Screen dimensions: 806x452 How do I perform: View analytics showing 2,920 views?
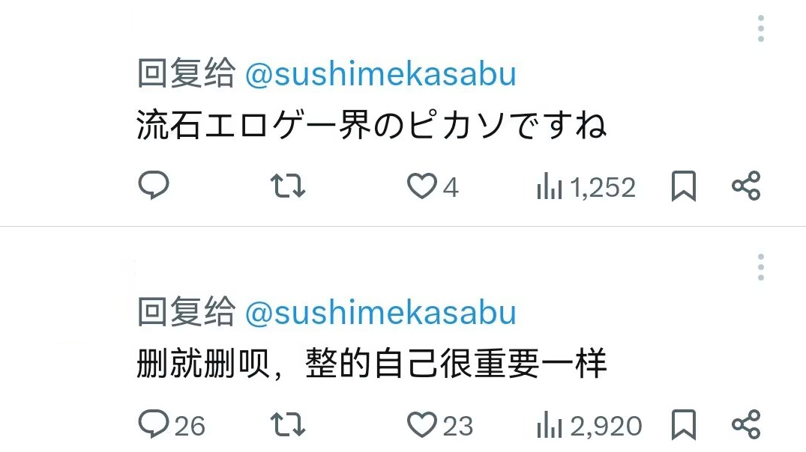tap(550, 426)
